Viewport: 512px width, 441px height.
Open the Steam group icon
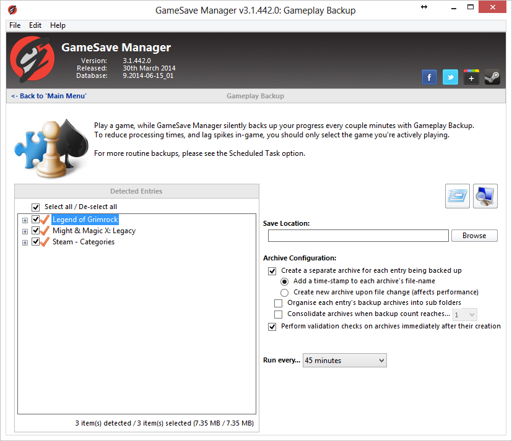pyautogui.click(x=492, y=77)
